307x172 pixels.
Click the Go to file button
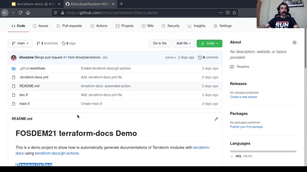tap(160, 43)
